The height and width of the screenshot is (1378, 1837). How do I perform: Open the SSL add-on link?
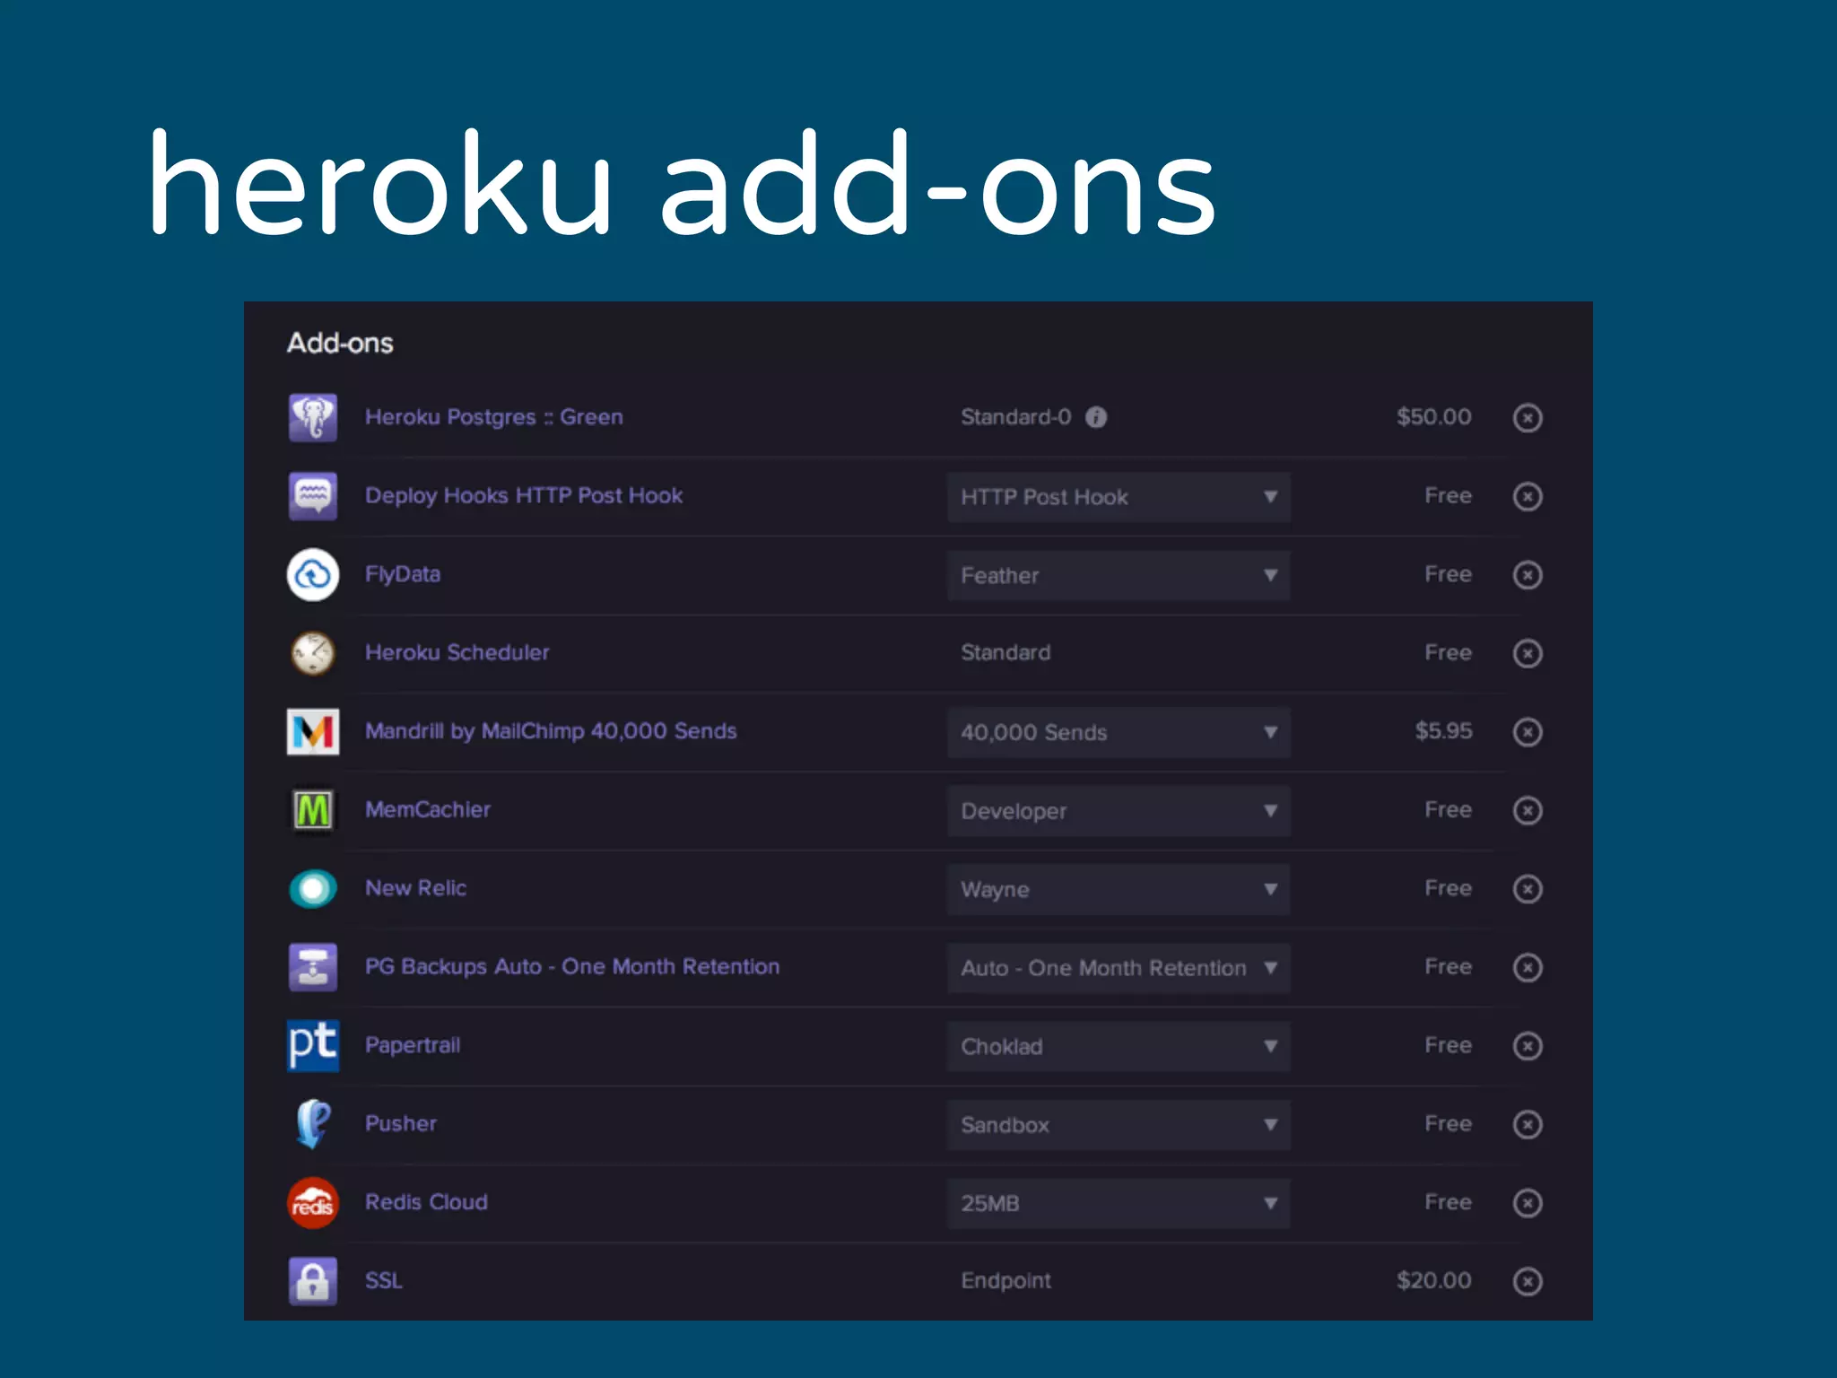tap(383, 1280)
